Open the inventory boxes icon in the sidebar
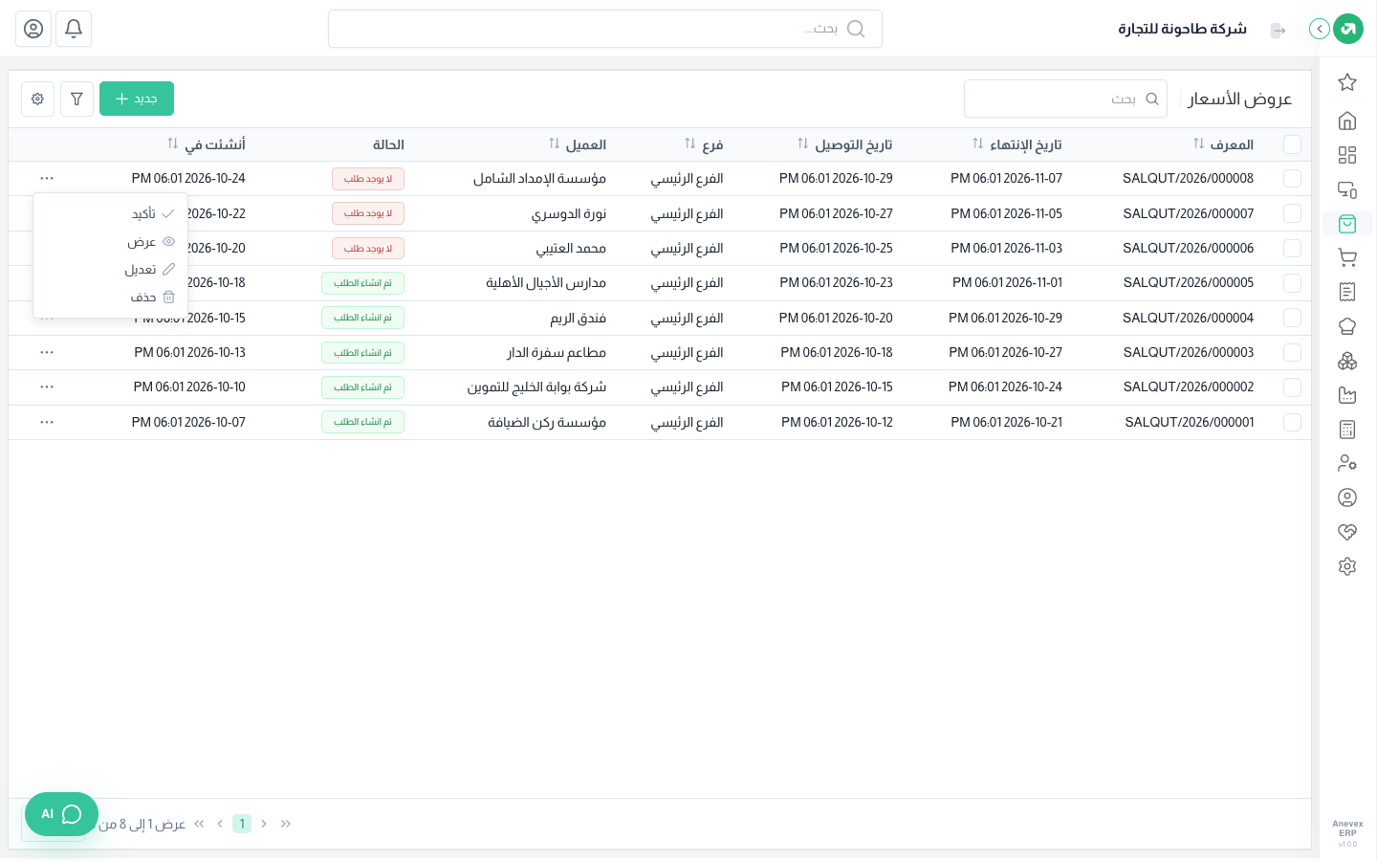 click(x=1347, y=361)
